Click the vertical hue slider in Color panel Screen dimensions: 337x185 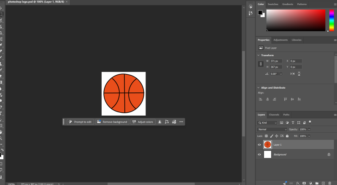[332, 20]
